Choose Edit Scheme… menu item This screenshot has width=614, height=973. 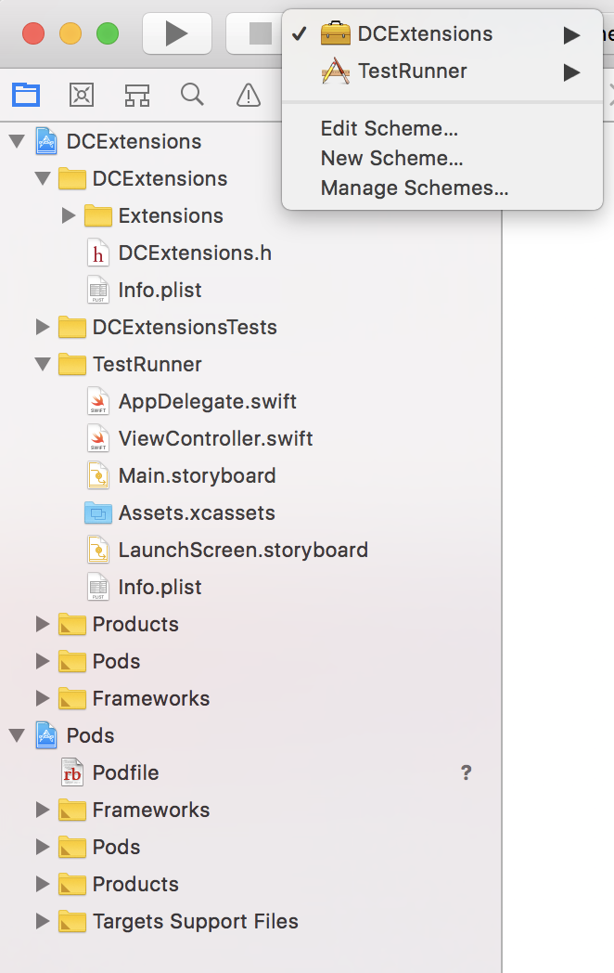pos(390,128)
